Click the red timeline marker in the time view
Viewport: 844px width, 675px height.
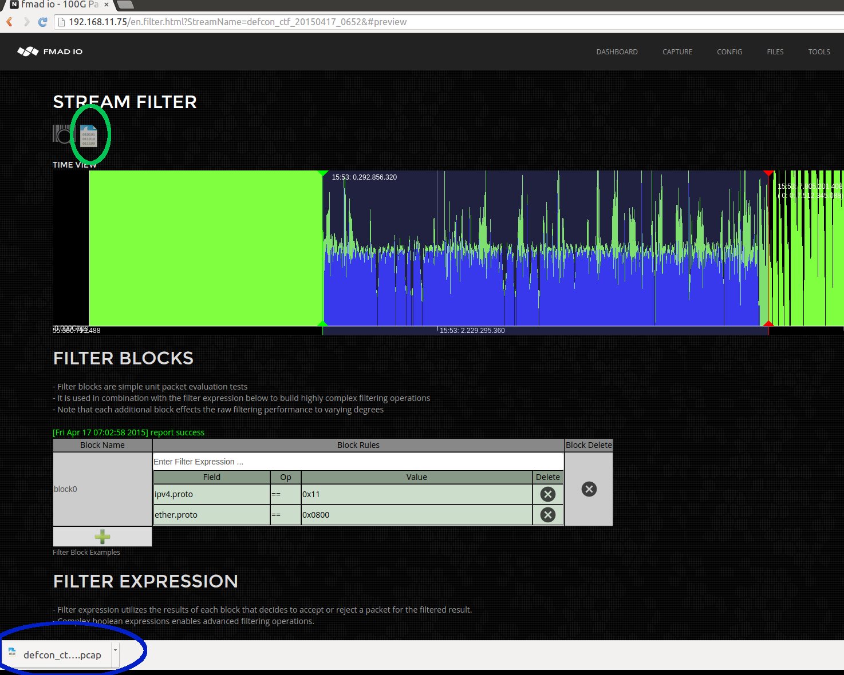coord(769,173)
